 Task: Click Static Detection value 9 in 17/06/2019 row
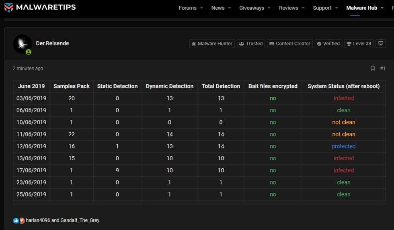(117, 170)
